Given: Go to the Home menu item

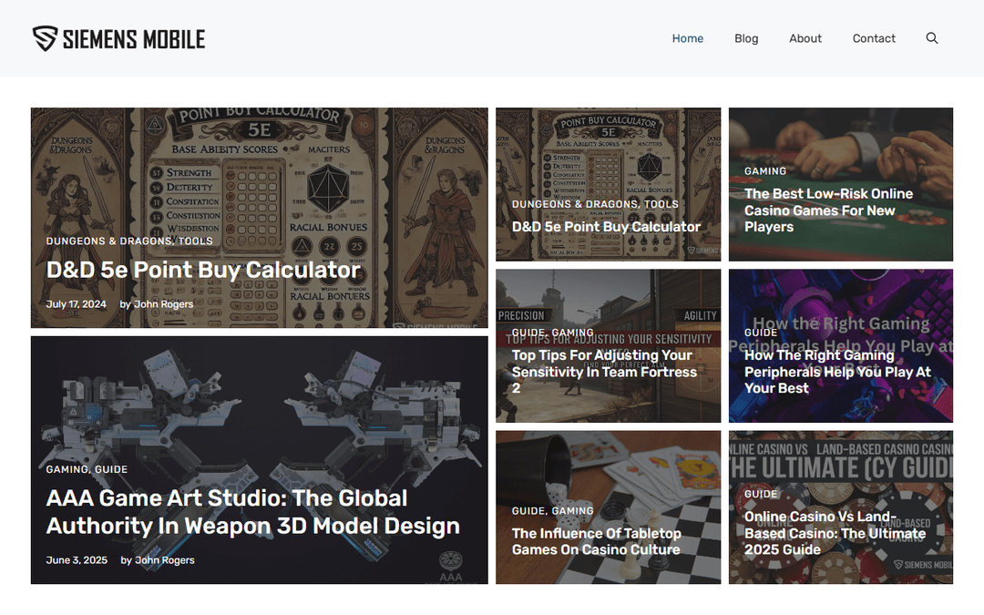Looking at the screenshot, I should (x=687, y=38).
